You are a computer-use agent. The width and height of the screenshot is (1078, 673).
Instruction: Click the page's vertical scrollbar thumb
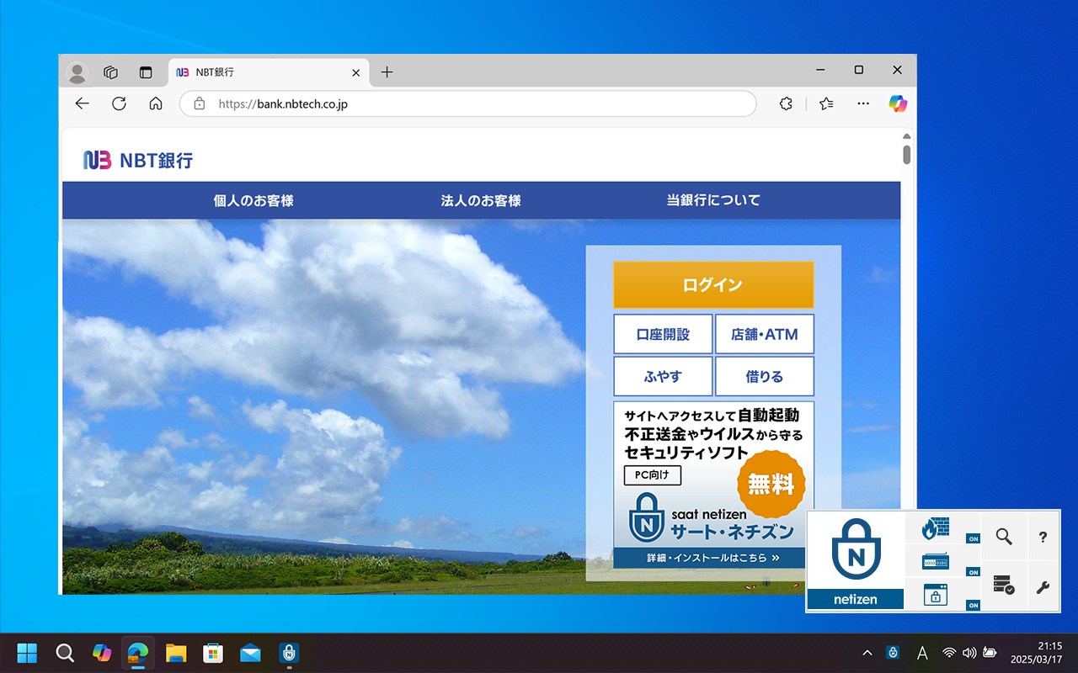point(907,155)
